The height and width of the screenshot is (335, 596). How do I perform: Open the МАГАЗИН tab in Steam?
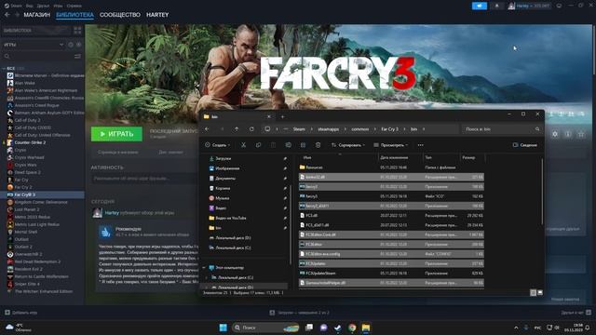point(37,15)
